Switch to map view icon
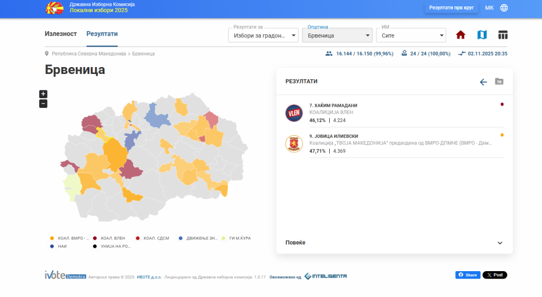Viewport: 542px width, 297px height. [x=482, y=35]
